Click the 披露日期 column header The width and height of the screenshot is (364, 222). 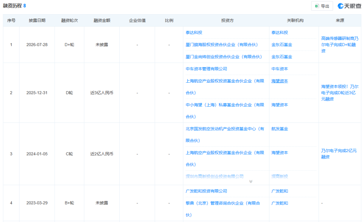(37, 21)
